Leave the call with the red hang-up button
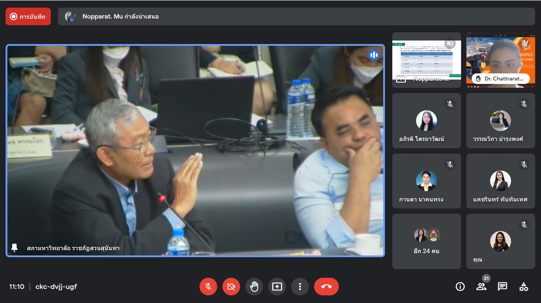Screen dimensions: 541x303 [326, 287]
